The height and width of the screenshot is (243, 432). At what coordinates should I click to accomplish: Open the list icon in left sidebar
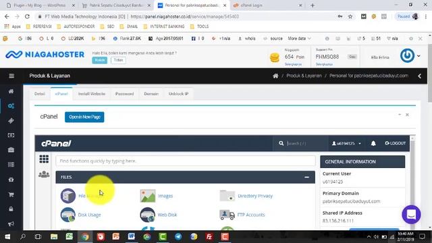click(x=11, y=165)
